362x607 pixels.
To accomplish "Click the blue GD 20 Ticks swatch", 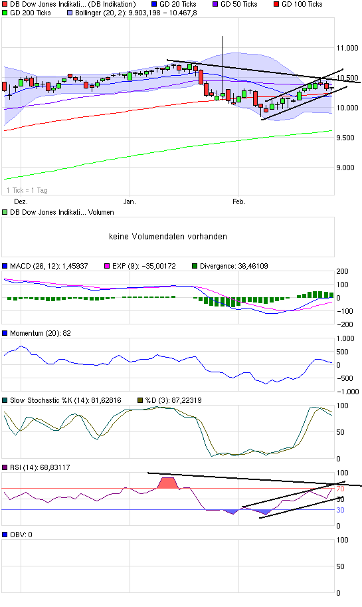I will point(154,4).
